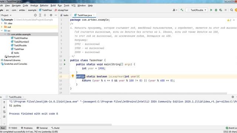Viewport: 237px width, 133px height.
Task: Collapse the comment block using the line 10 fold marker
Action: (69, 56)
